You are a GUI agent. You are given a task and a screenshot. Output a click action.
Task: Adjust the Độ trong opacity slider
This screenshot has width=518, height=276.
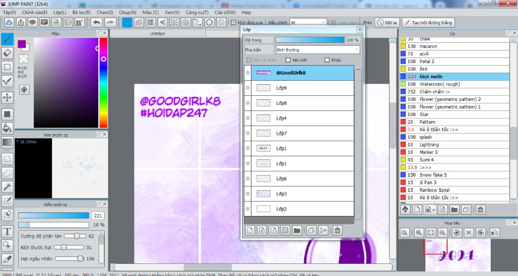coord(310,40)
